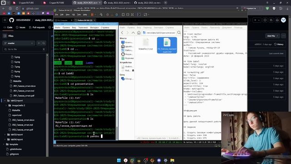Expand the template folder in file tree
Screen dimensions: 291x164
tap(4, 144)
